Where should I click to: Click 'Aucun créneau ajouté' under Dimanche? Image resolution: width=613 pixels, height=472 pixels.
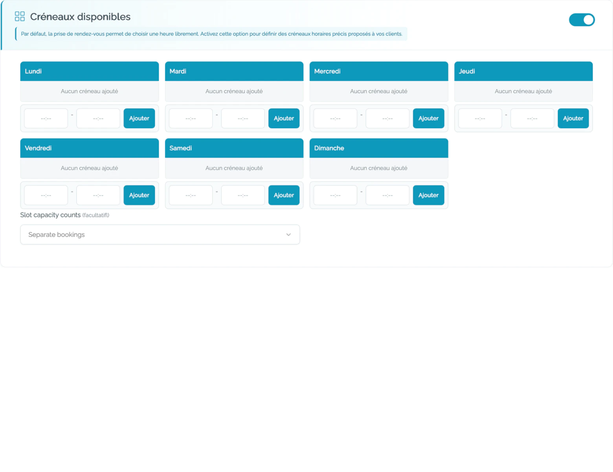pyautogui.click(x=379, y=168)
